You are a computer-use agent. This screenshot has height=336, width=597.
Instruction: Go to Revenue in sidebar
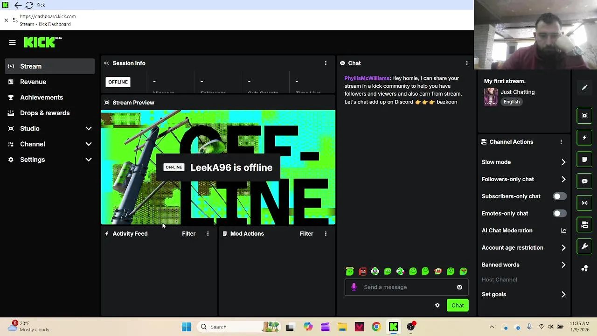(49, 82)
